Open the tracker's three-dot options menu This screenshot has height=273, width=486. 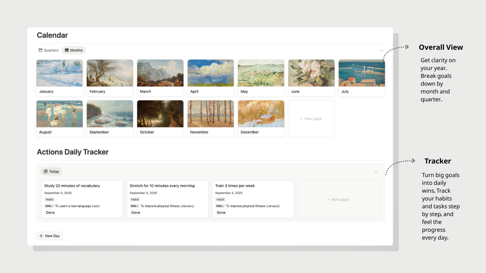376,172
